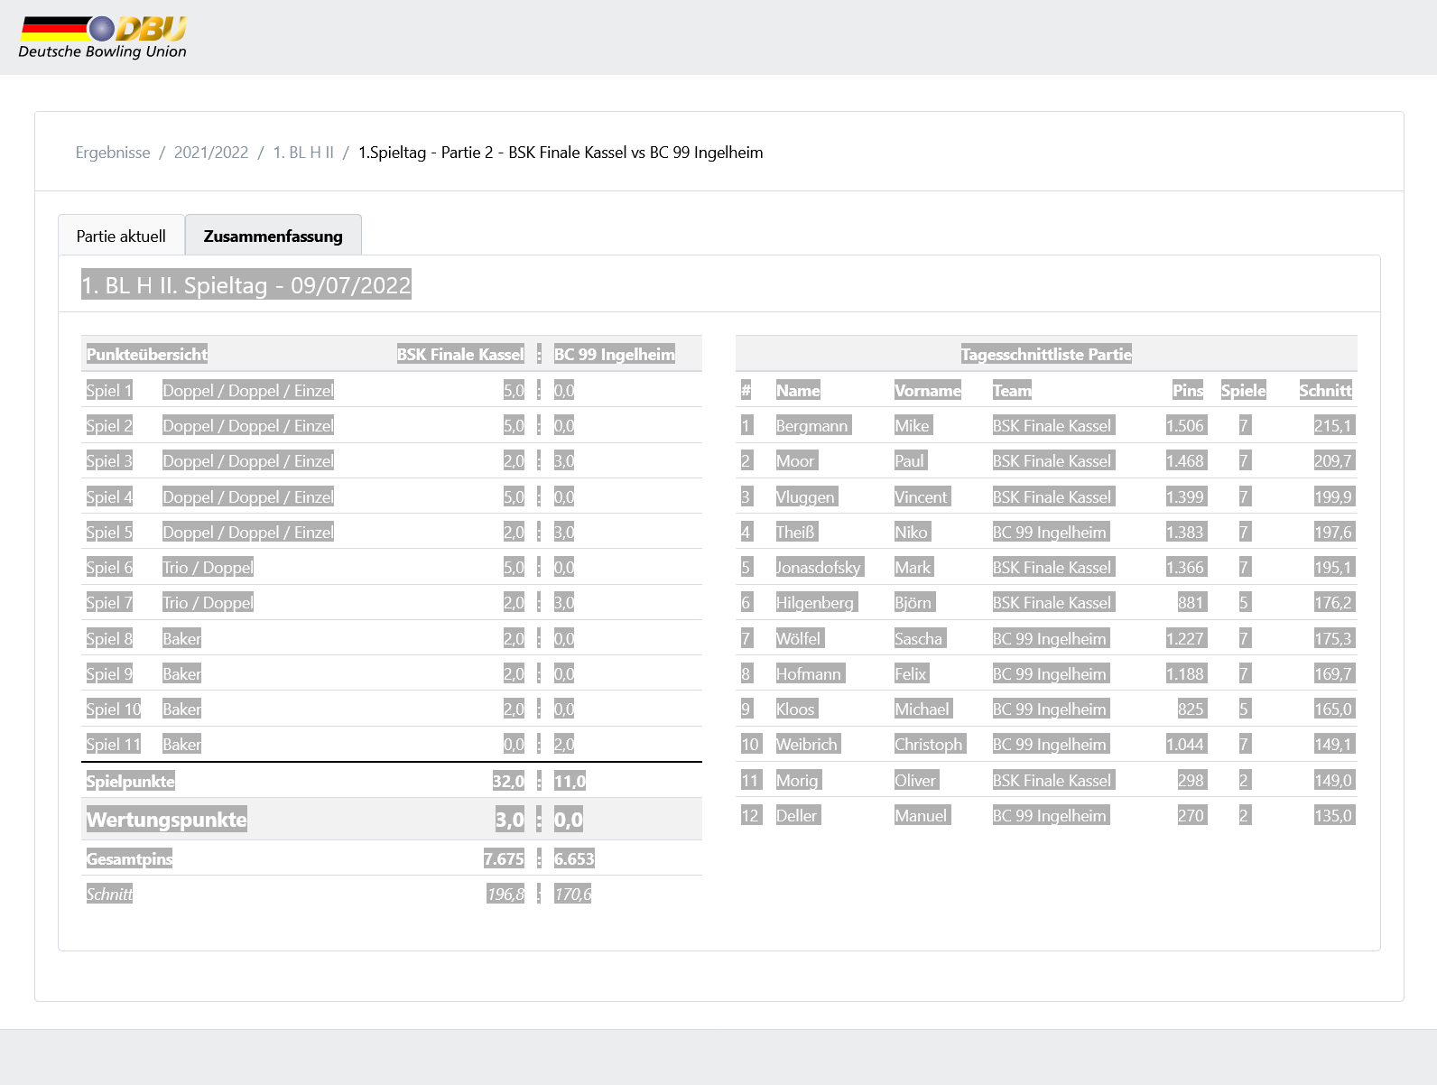This screenshot has width=1437, height=1085.
Task: Select the Zusammenfassung tab
Action: [x=273, y=236]
